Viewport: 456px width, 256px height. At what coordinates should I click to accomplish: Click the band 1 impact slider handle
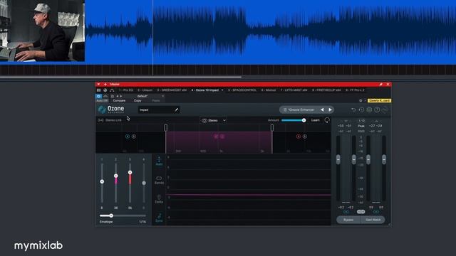tap(102, 181)
